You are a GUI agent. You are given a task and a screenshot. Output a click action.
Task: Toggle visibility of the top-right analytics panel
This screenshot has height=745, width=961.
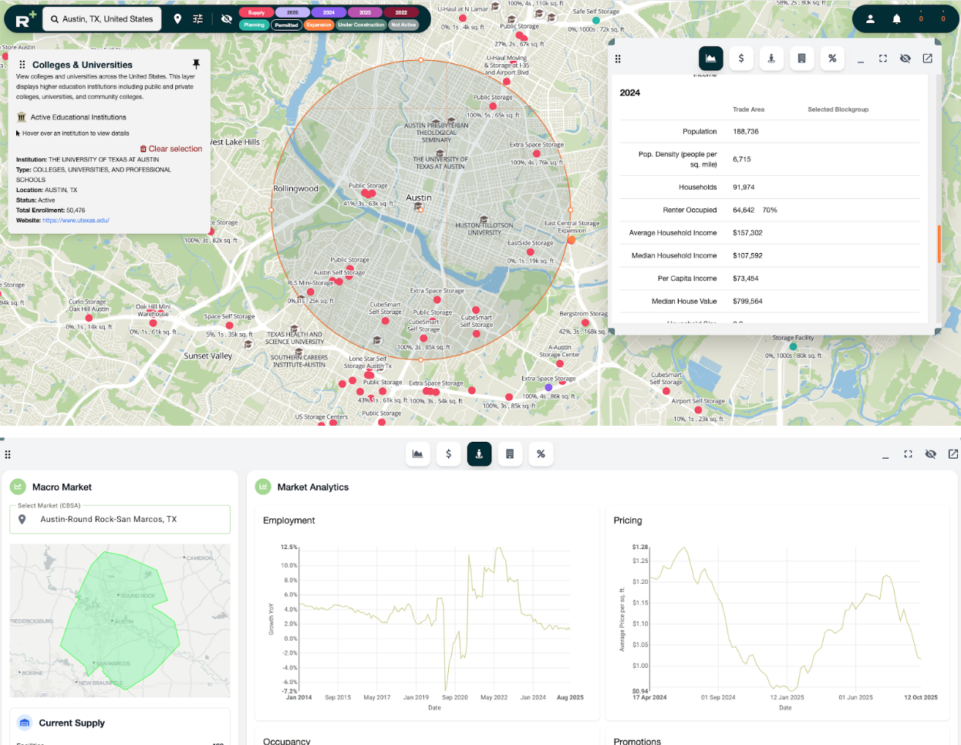pos(905,58)
